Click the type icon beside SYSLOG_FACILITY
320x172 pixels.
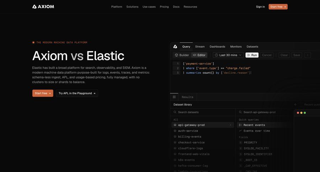241,148
